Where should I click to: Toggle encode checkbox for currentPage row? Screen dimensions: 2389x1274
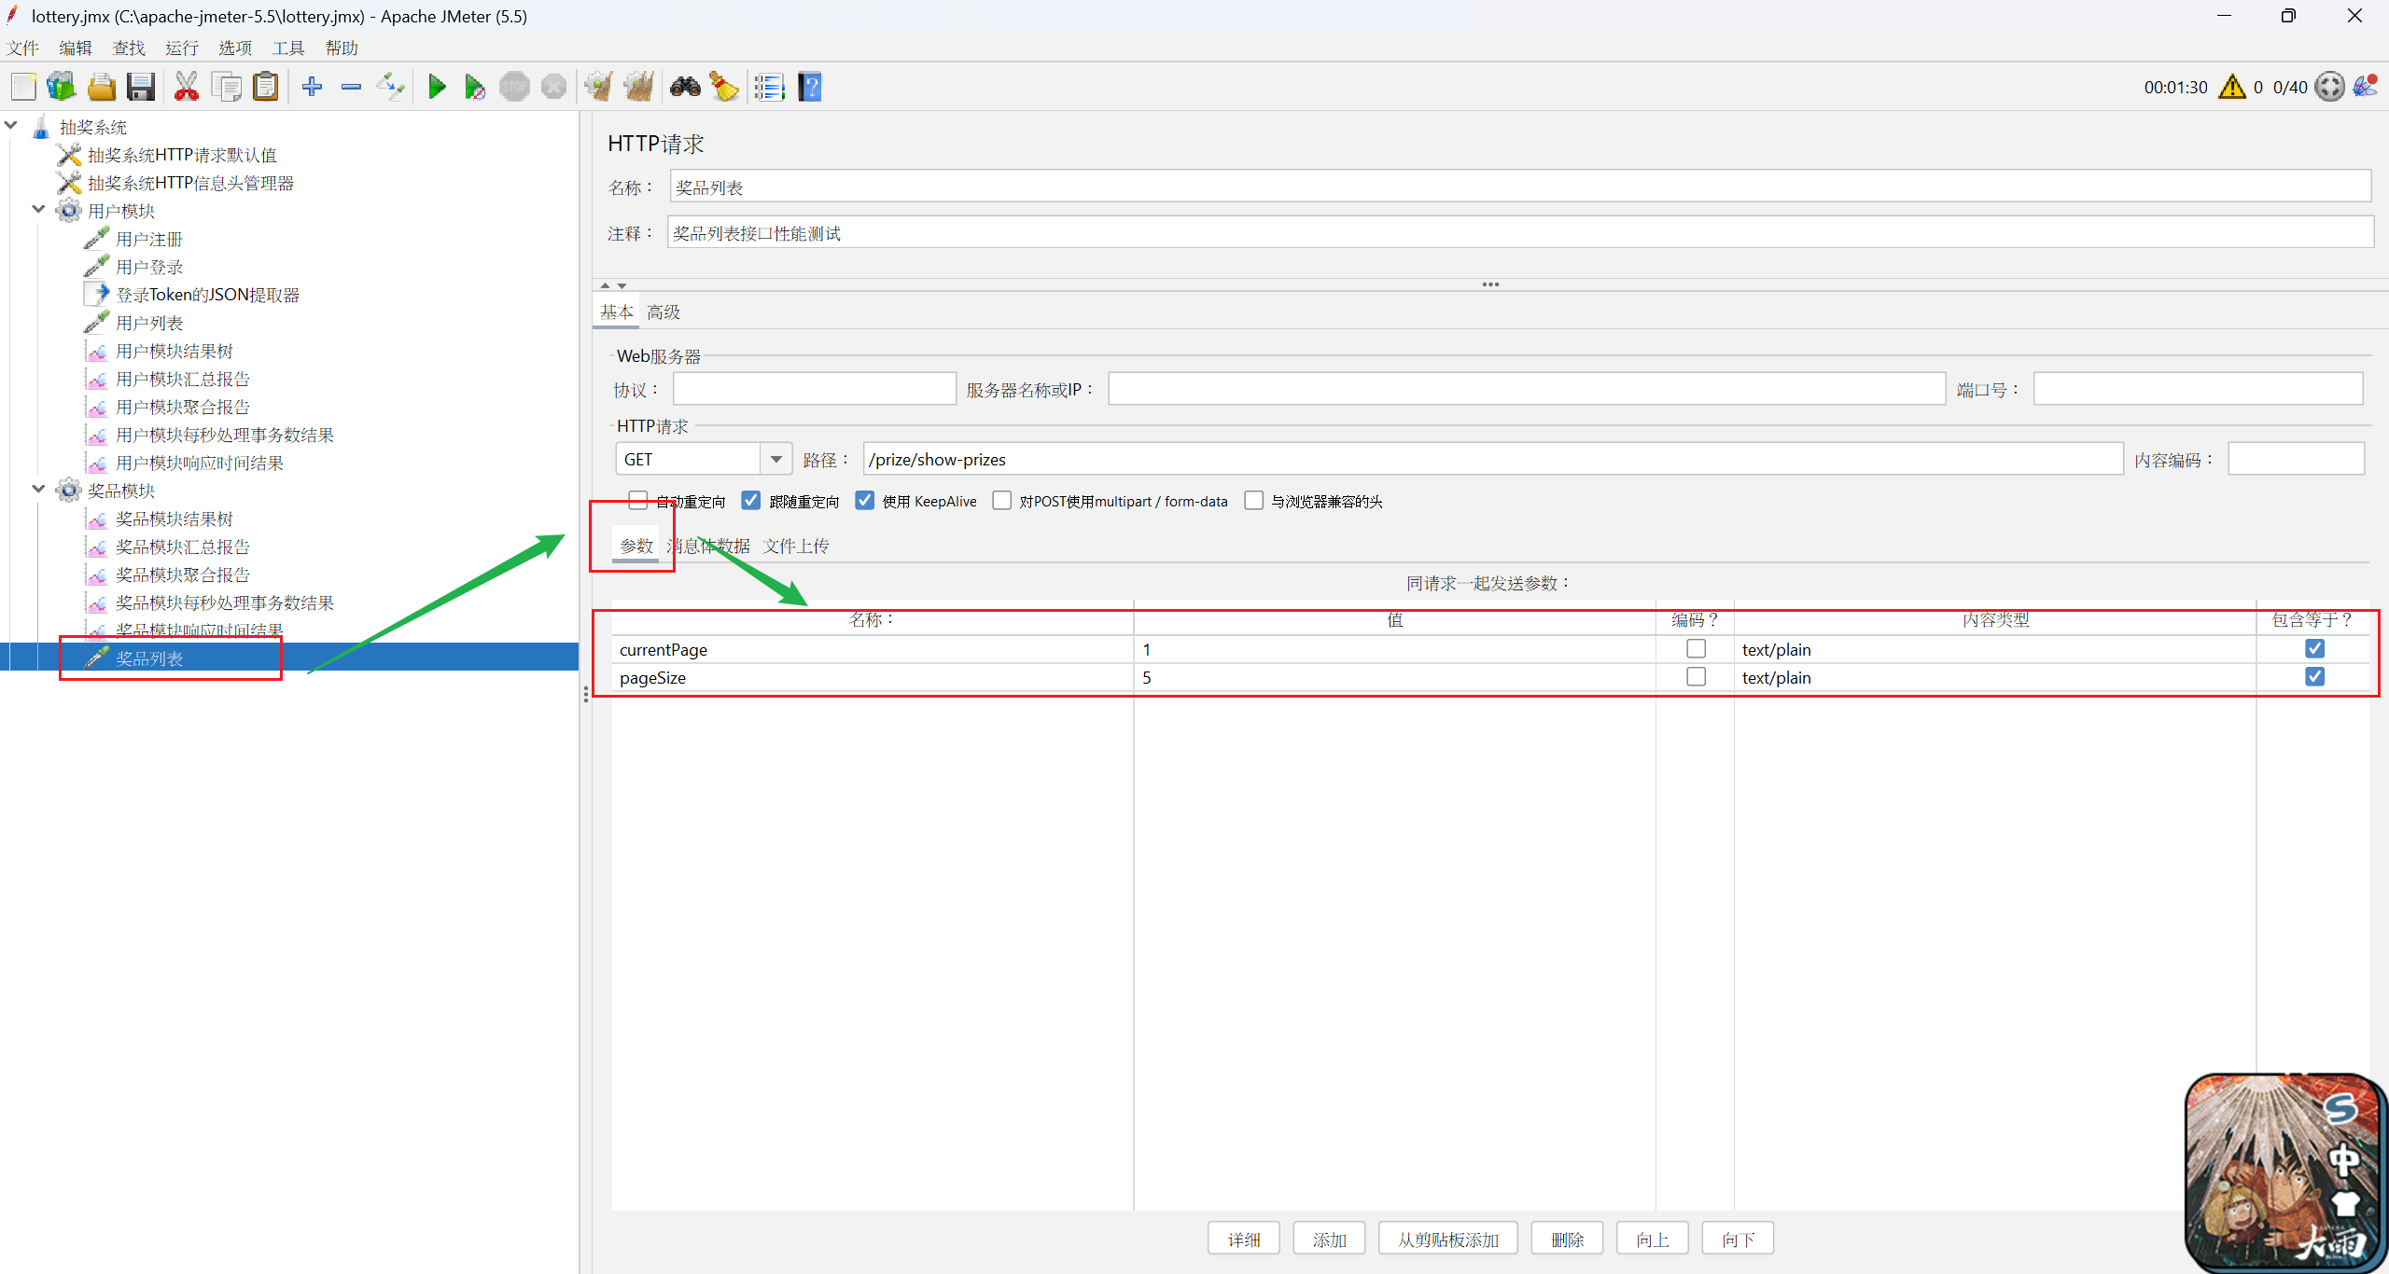tap(1696, 649)
